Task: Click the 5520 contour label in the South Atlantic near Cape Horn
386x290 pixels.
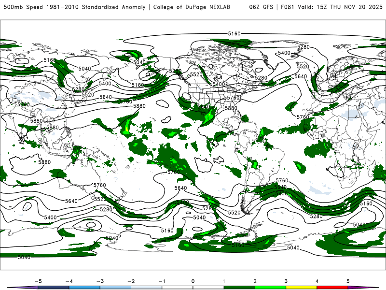Action: pyautogui.click(x=234, y=213)
